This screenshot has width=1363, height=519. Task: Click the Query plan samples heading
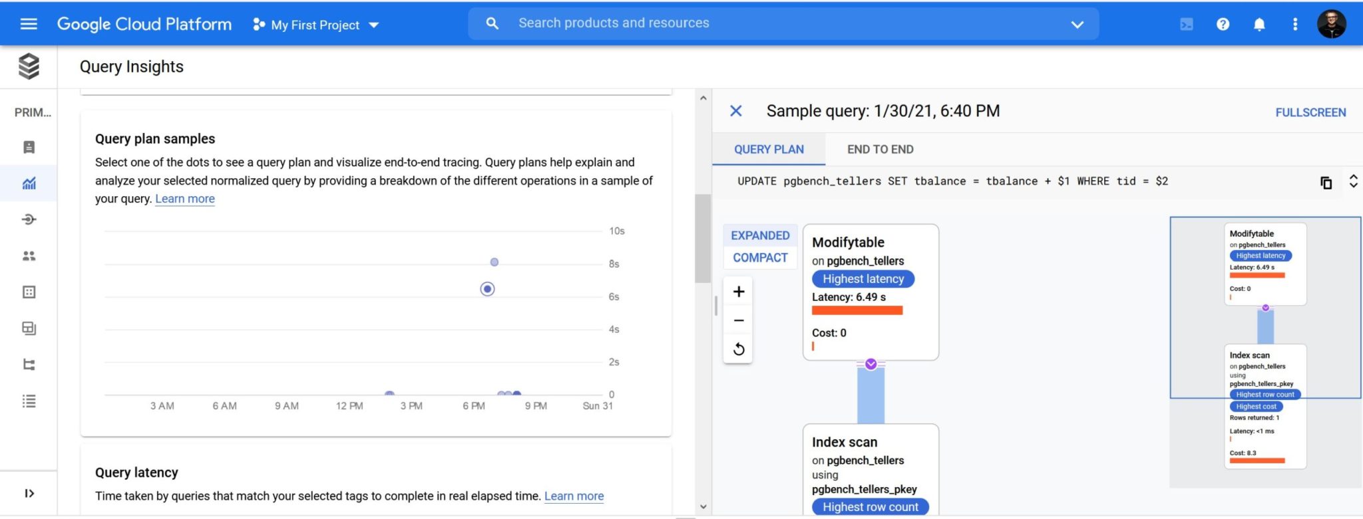155,139
